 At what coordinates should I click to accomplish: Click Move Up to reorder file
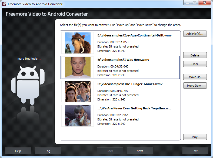pyautogui.click(x=195, y=77)
